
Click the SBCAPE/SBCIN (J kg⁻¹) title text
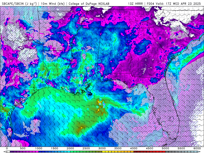click(x=19, y=4)
